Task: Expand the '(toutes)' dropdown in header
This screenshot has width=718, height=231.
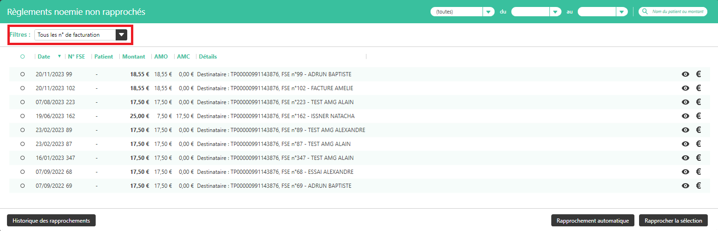Action: point(488,12)
